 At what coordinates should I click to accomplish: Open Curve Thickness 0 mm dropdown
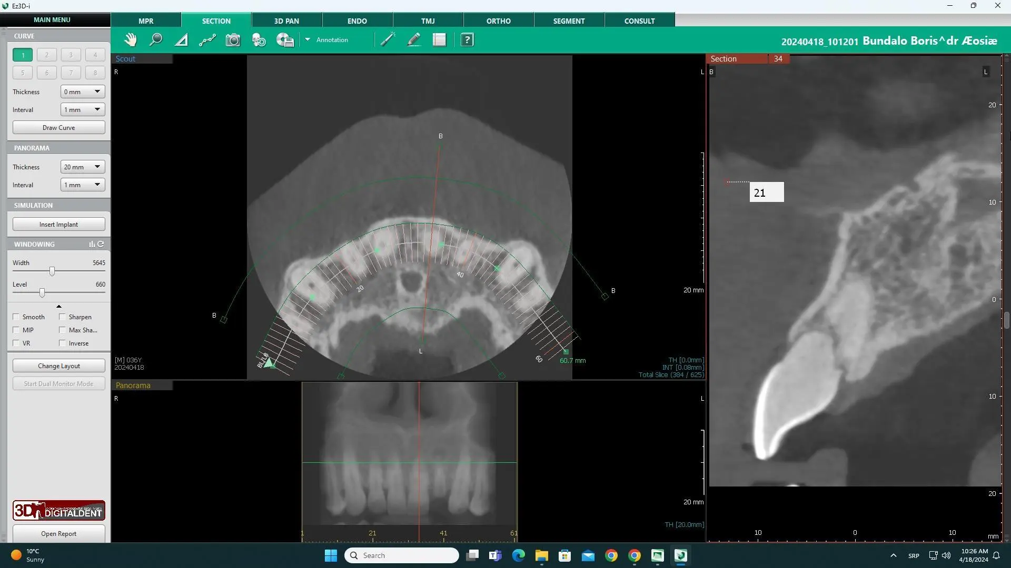(83, 92)
